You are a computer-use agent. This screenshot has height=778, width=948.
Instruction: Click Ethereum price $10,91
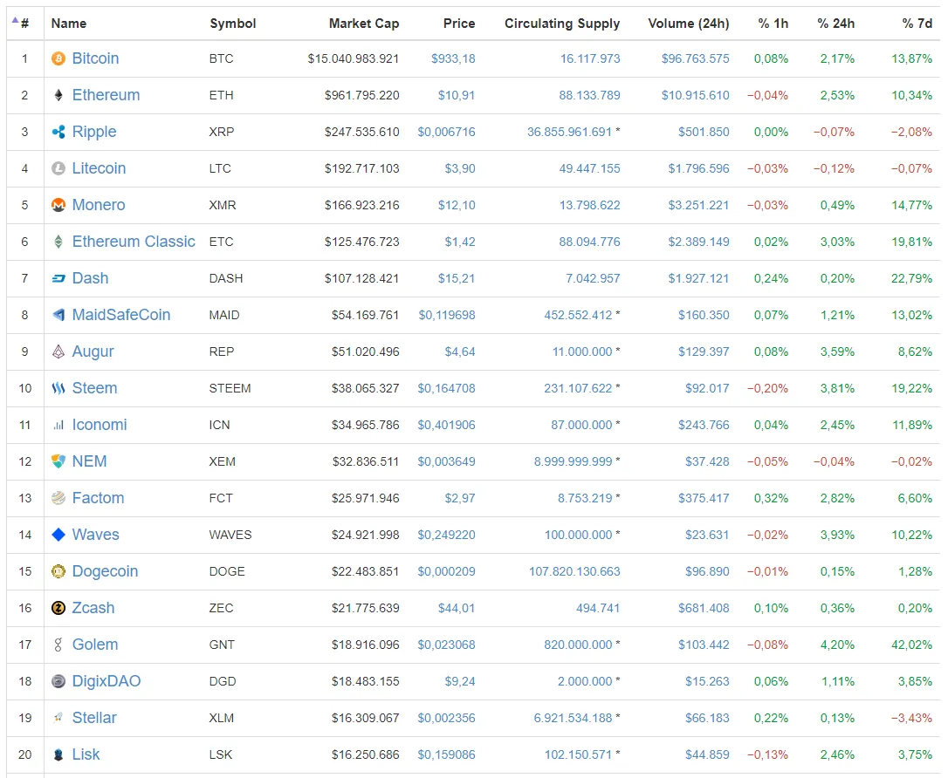coord(457,95)
